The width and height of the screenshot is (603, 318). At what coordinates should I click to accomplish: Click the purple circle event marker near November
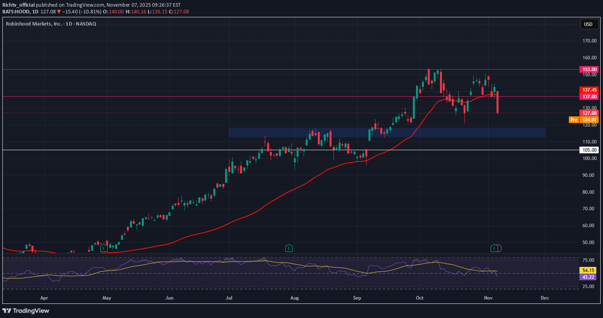pos(499,248)
